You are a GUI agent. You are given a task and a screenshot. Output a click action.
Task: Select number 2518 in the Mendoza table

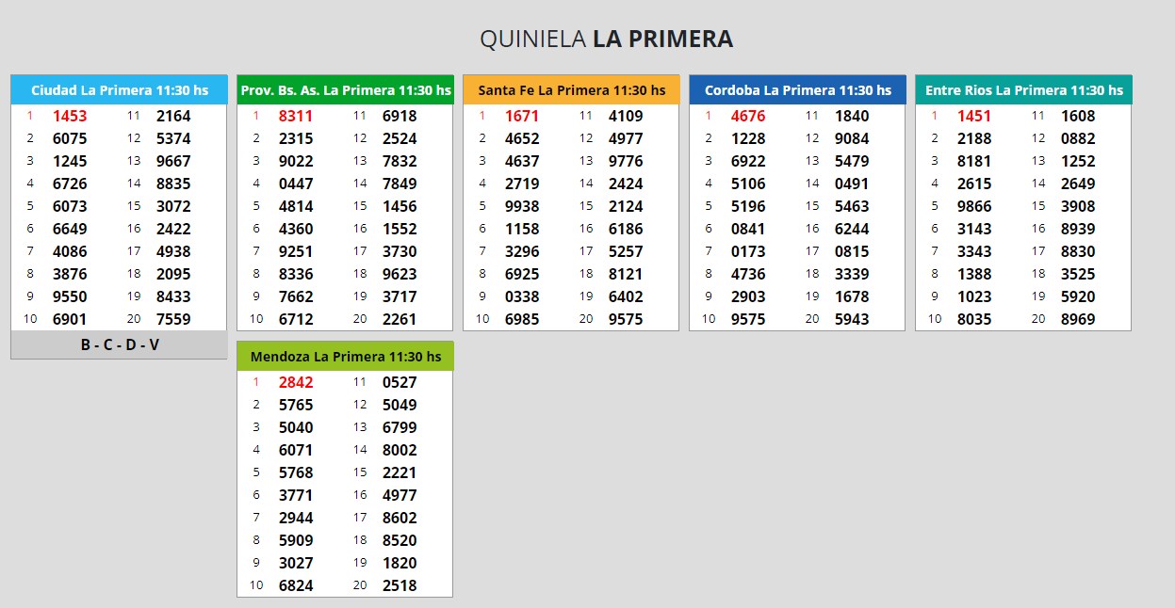pos(400,585)
